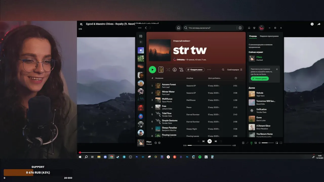Screen dimensions: 324x182
Task: Open the 'Свой порядок' sort dropdown
Action: click(x=235, y=70)
